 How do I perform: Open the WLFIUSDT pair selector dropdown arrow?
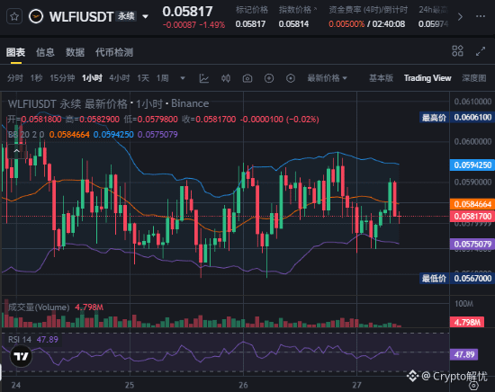coord(146,17)
